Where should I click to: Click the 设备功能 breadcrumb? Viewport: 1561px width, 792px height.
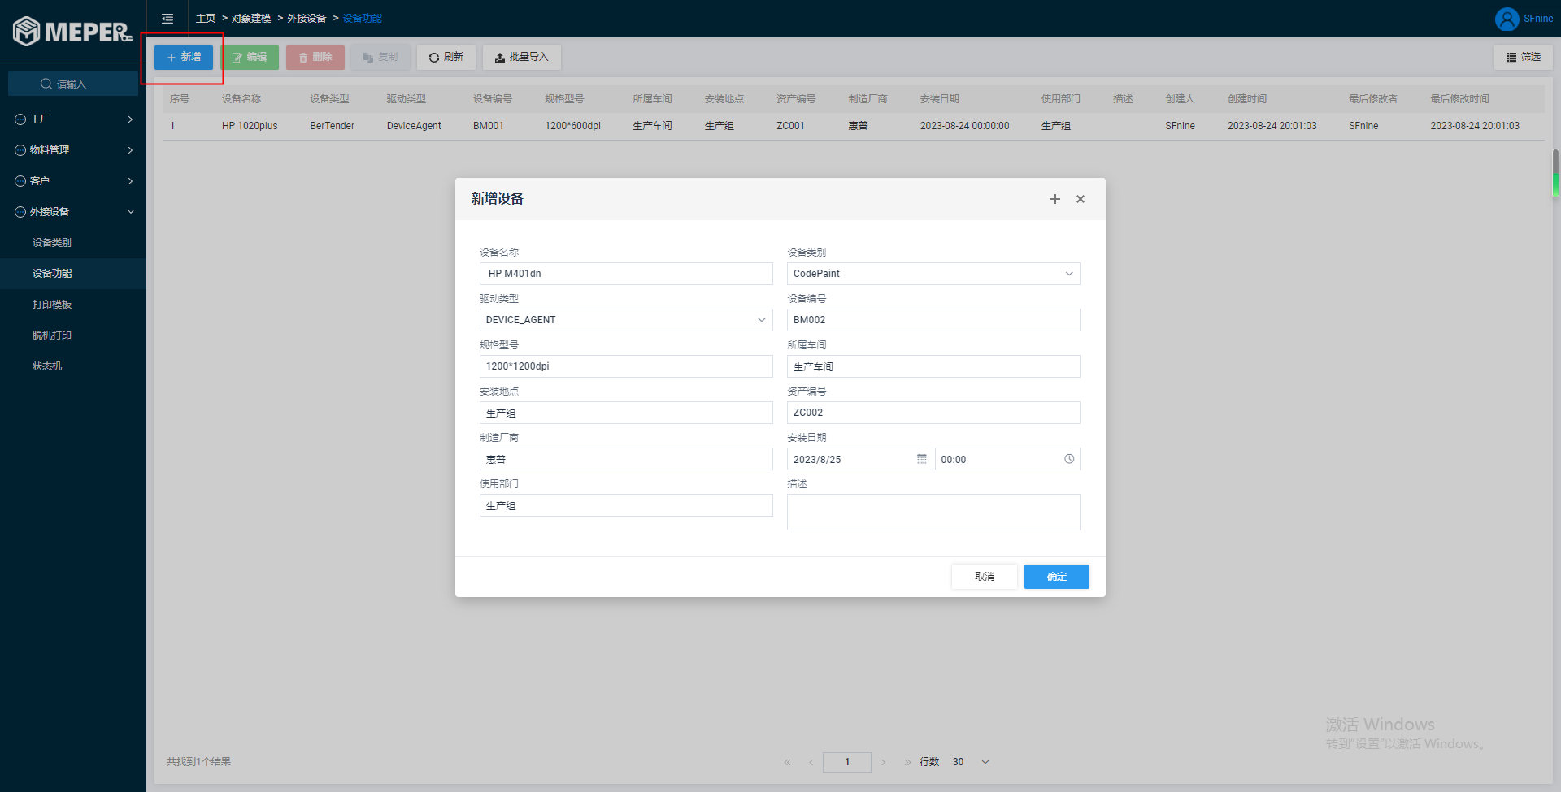pos(363,19)
